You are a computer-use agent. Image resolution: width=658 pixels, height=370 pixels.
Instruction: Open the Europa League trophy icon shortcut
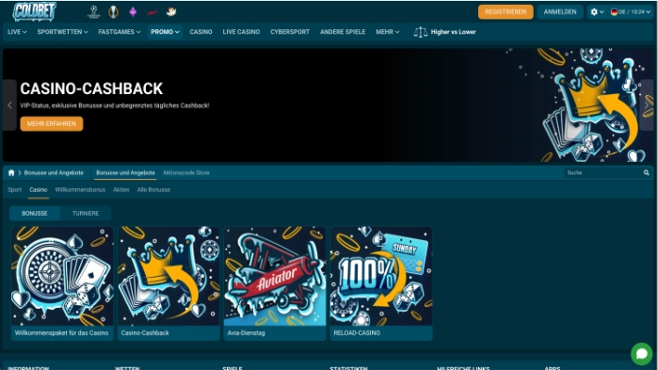[x=113, y=11]
